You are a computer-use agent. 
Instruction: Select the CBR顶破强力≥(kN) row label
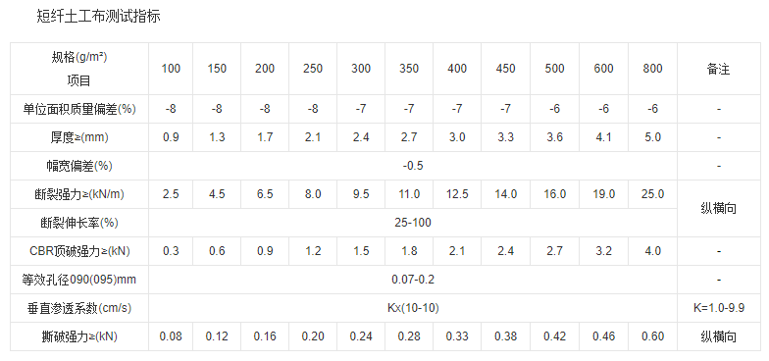79,251
